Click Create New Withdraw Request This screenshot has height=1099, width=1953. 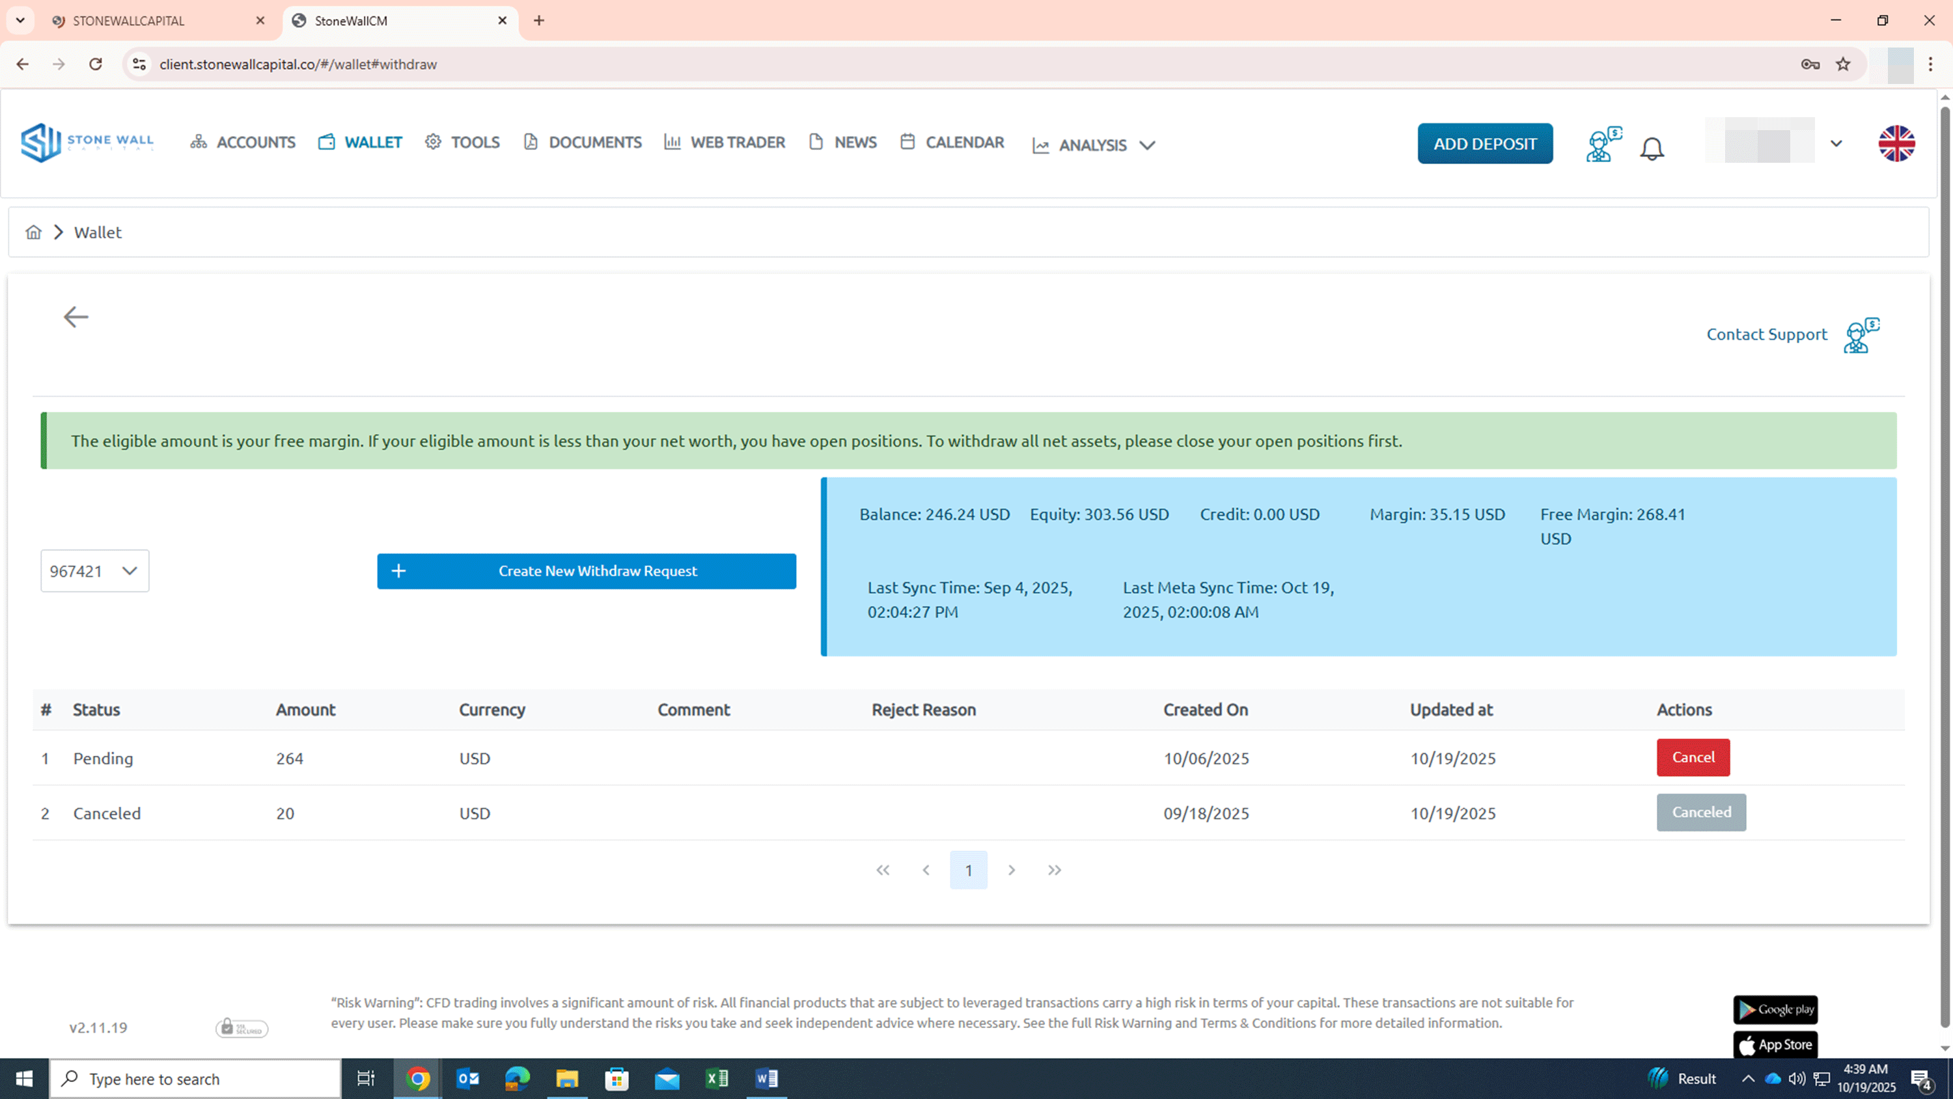[x=586, y=571]
